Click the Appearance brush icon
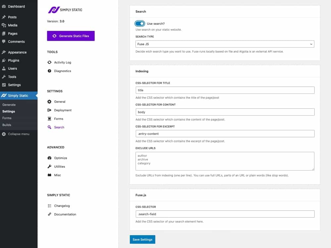 4,52
